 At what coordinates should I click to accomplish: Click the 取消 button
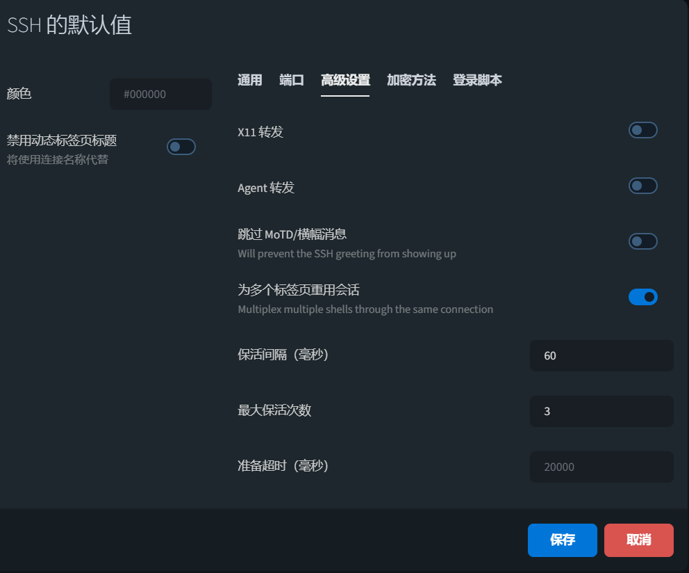(x=638, y=540)
